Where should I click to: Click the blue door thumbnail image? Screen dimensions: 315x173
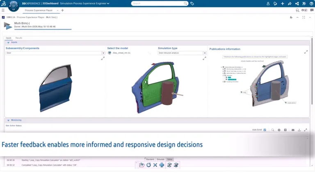(x=56, y=88)
